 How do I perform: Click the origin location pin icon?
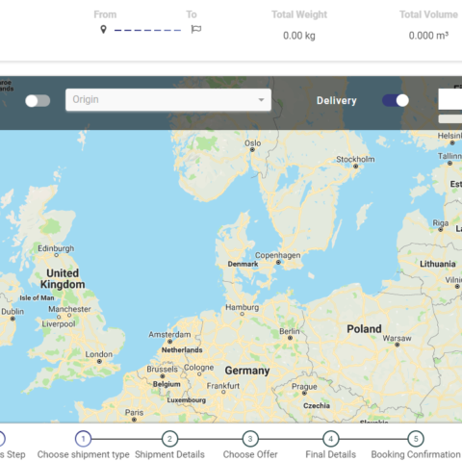click(103, 30)
